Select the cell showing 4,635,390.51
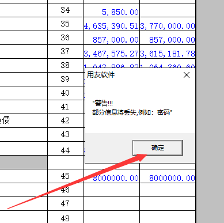224x223 pixels. (x=112, y=24)
